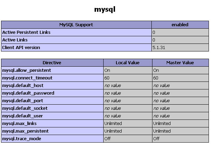Select the mysql.default_password directive name
The width and height of the screenshot is (211, 144).
[x=28, y=93]
